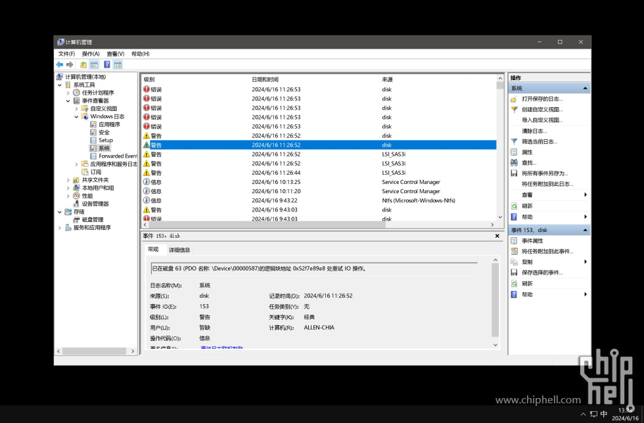Expand the 自定义视图 node arrow
Screen dimensions: 644x423
point(76,109)
